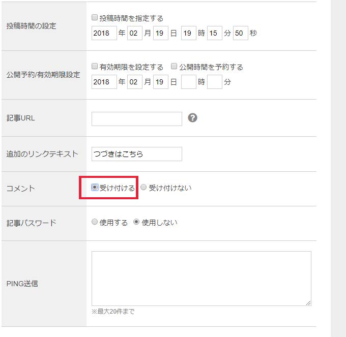Screen dimensions: 346x337
Task: Check 有効期限を設定する option
Action: pyautogui.click(x=95, y=67)
